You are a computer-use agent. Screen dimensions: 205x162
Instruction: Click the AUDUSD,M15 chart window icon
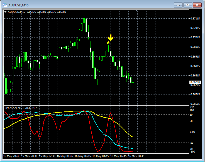pos(5,5)
